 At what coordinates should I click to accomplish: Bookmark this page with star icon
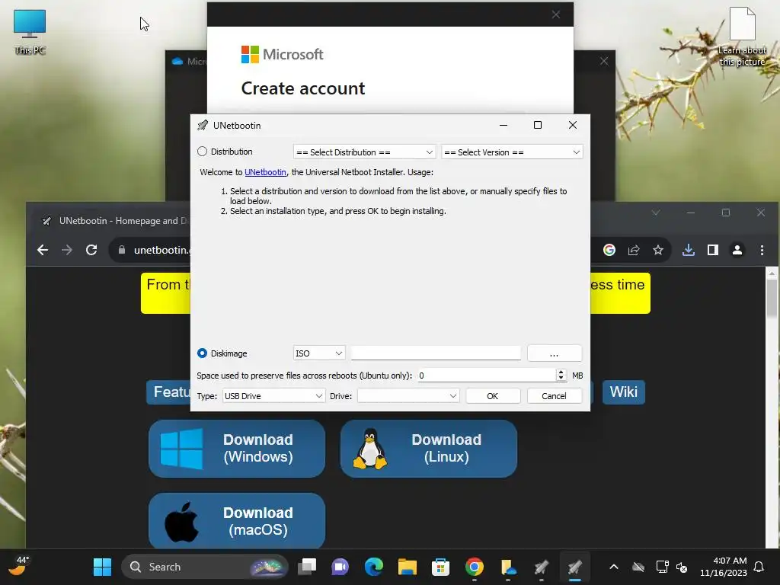pyautogui.click(x=658, y=250)
